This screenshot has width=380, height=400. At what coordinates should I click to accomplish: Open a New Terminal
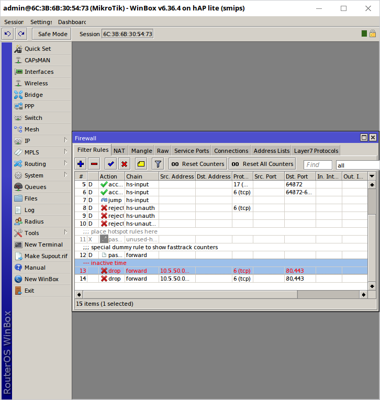point(42,245)
